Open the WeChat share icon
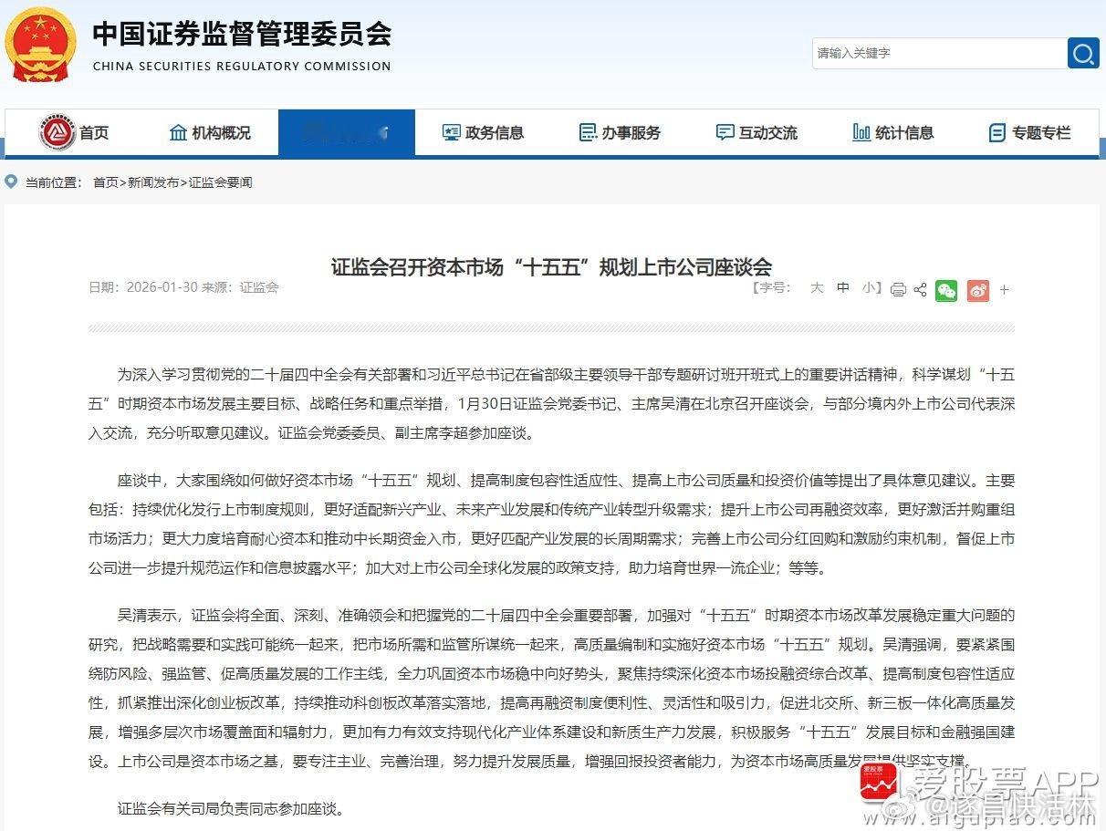 (x=946, y=289)
